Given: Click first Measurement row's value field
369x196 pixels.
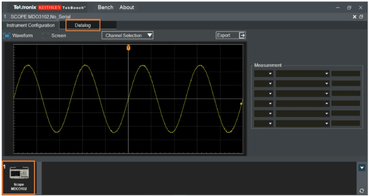Looking at the screenshot, I should pos(346,74).
